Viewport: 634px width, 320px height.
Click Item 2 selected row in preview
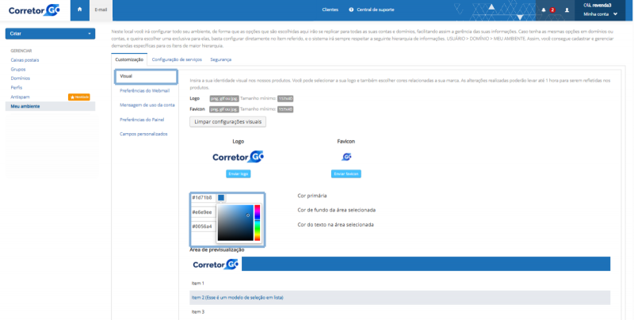coord(399,297)
